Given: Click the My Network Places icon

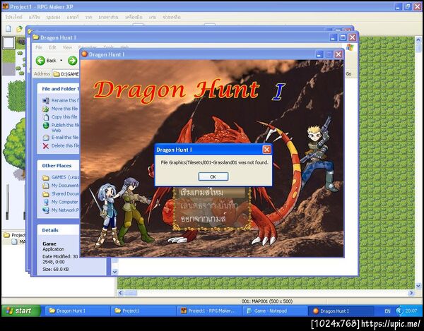Looking at the screenshot, I should (46, 210).
